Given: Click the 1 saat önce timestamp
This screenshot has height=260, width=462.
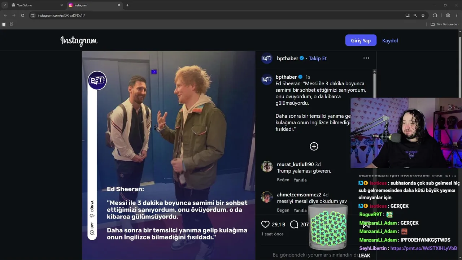Looking at the screenshot, I should tap(273, 234).
